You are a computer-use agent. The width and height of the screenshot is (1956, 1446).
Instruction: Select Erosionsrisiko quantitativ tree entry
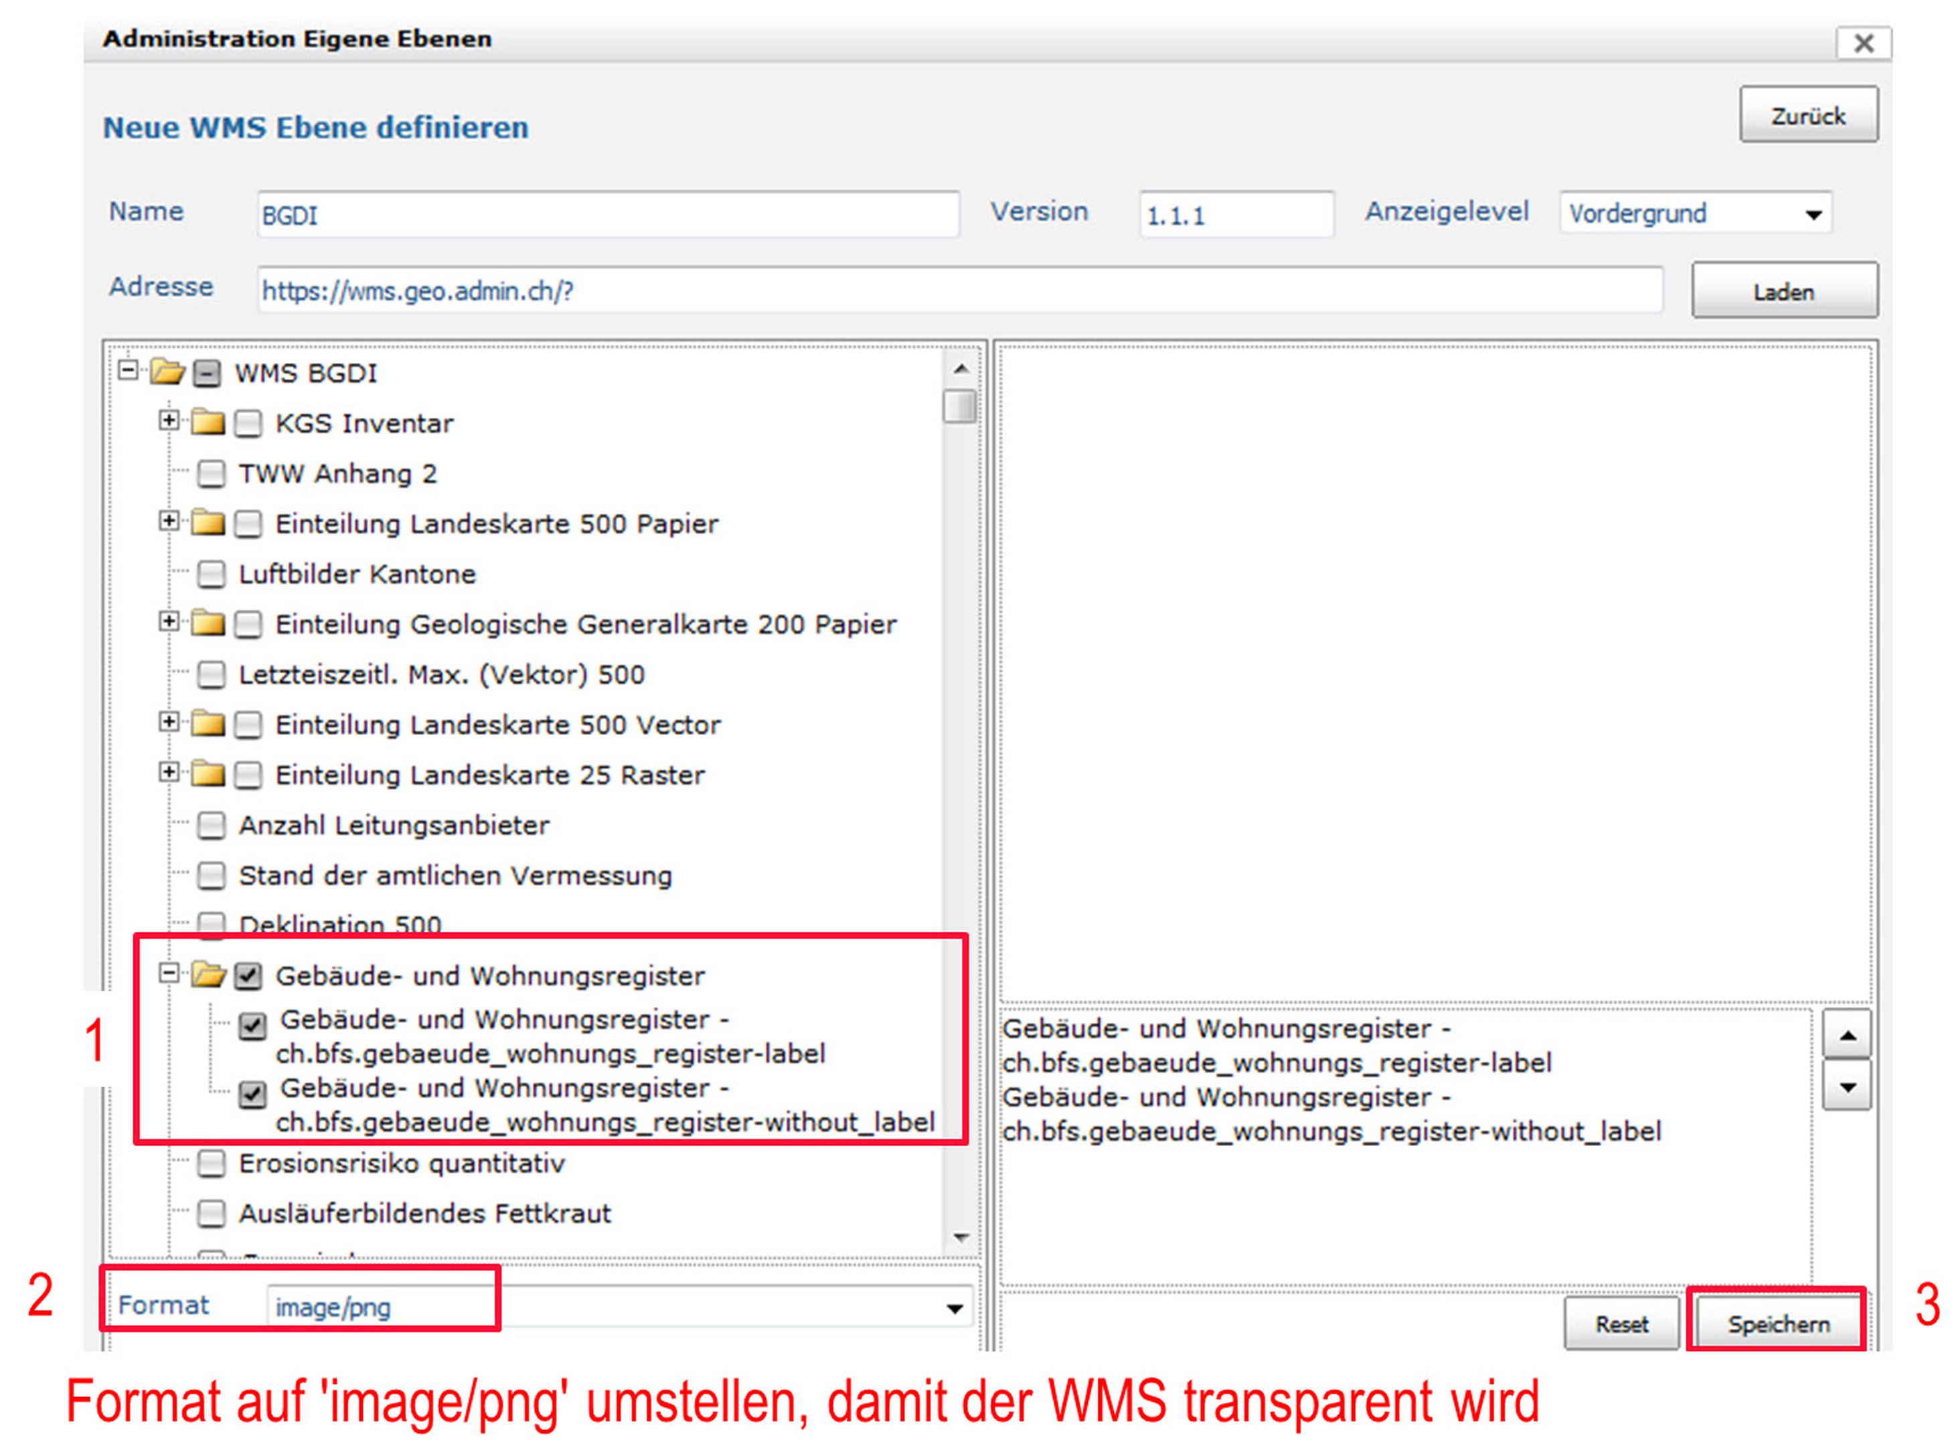coord(402,1163)
